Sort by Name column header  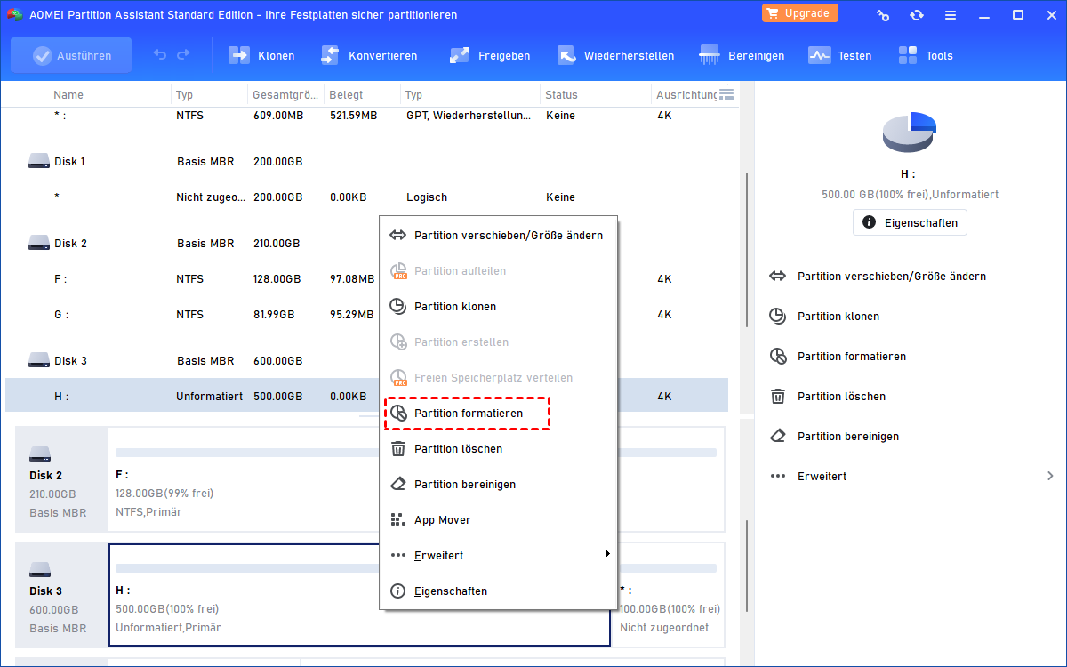[x=68, y=94]
